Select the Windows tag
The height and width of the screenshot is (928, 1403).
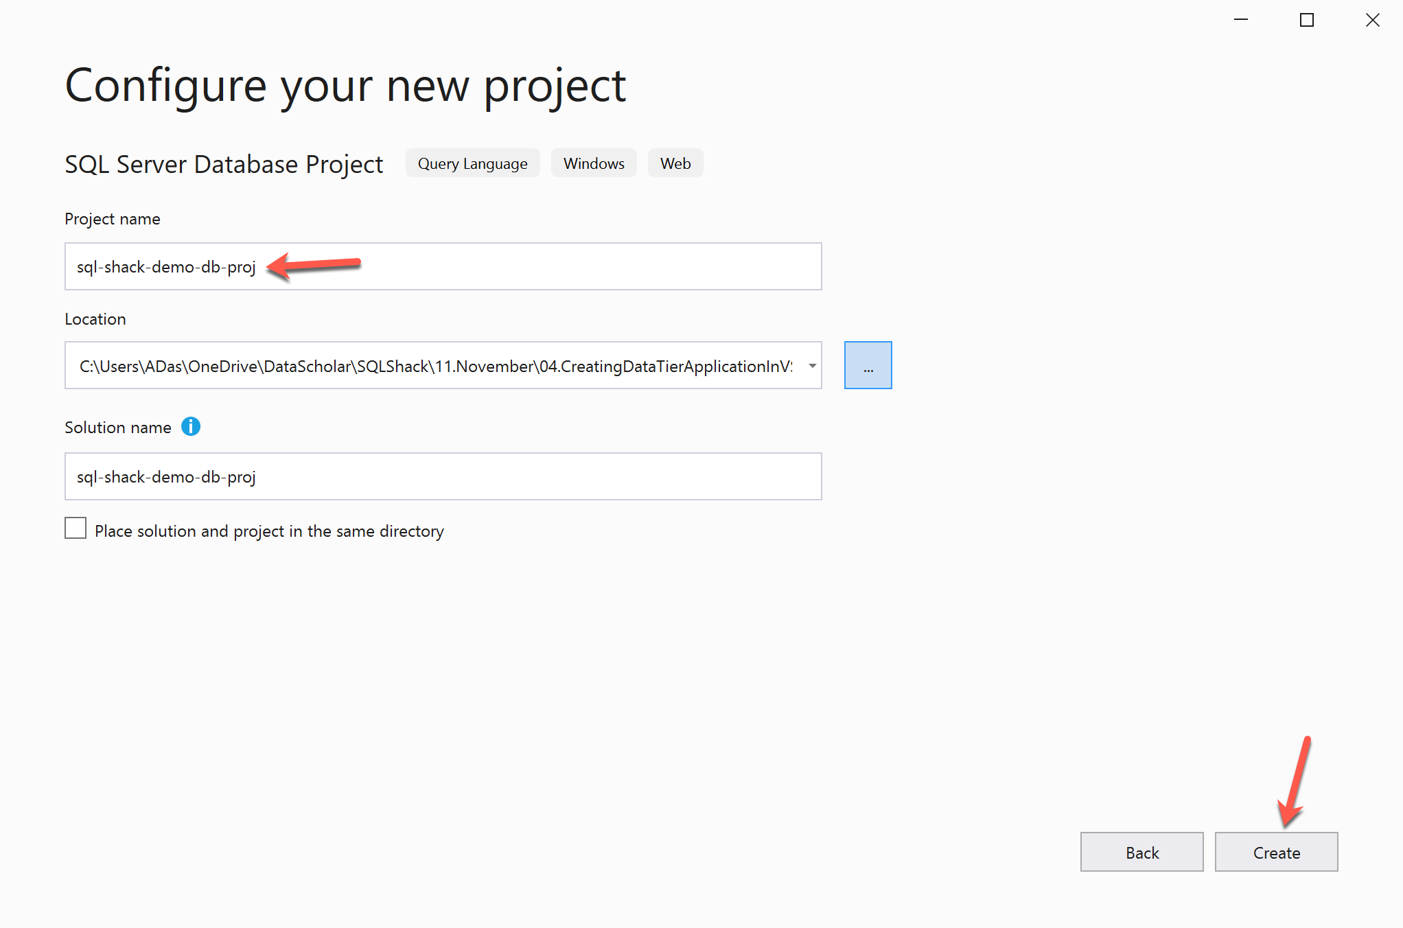click(x=594, y=163)
